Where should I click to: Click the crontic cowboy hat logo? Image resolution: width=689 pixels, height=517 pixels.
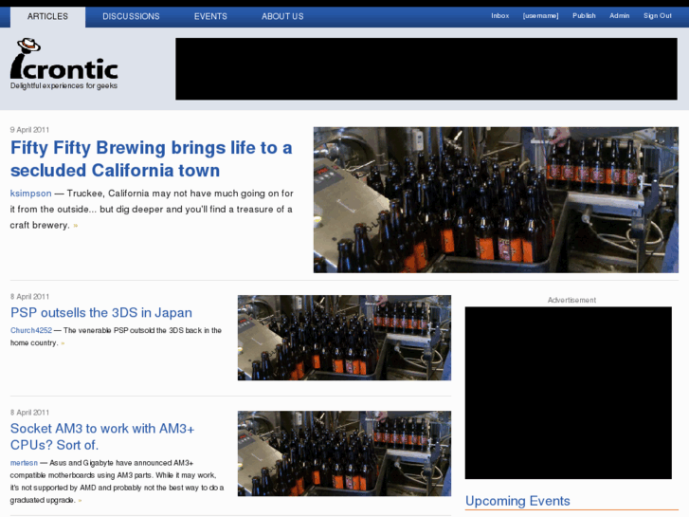pyautogui.click(x=64, y=60)
